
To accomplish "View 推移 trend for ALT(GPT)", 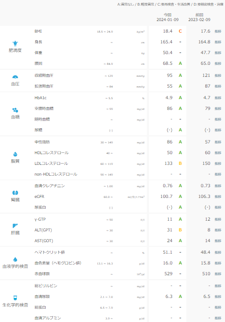I will point(218,230).
